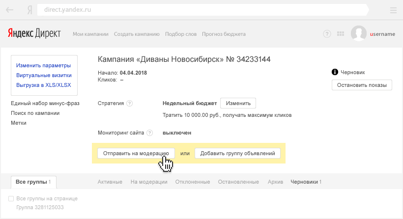Viewport: 403px width, 219px height.
Task: Check 'Все группы на странице' checkbox
Action: pyautogui.click(x=11, y=199)
